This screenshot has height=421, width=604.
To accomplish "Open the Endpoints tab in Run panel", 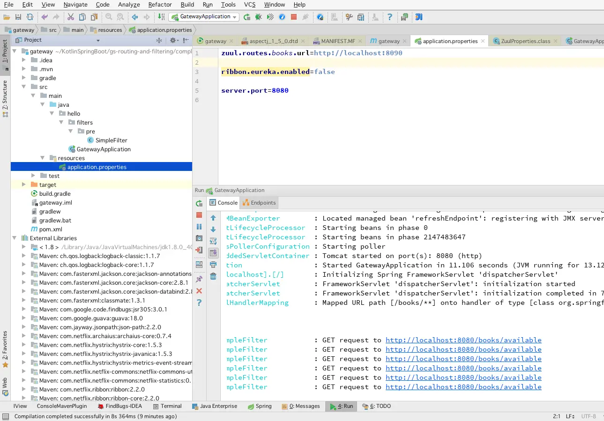I will click(259, 203).
